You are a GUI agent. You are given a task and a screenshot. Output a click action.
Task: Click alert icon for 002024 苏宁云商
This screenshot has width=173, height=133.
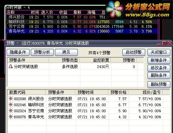11,111
